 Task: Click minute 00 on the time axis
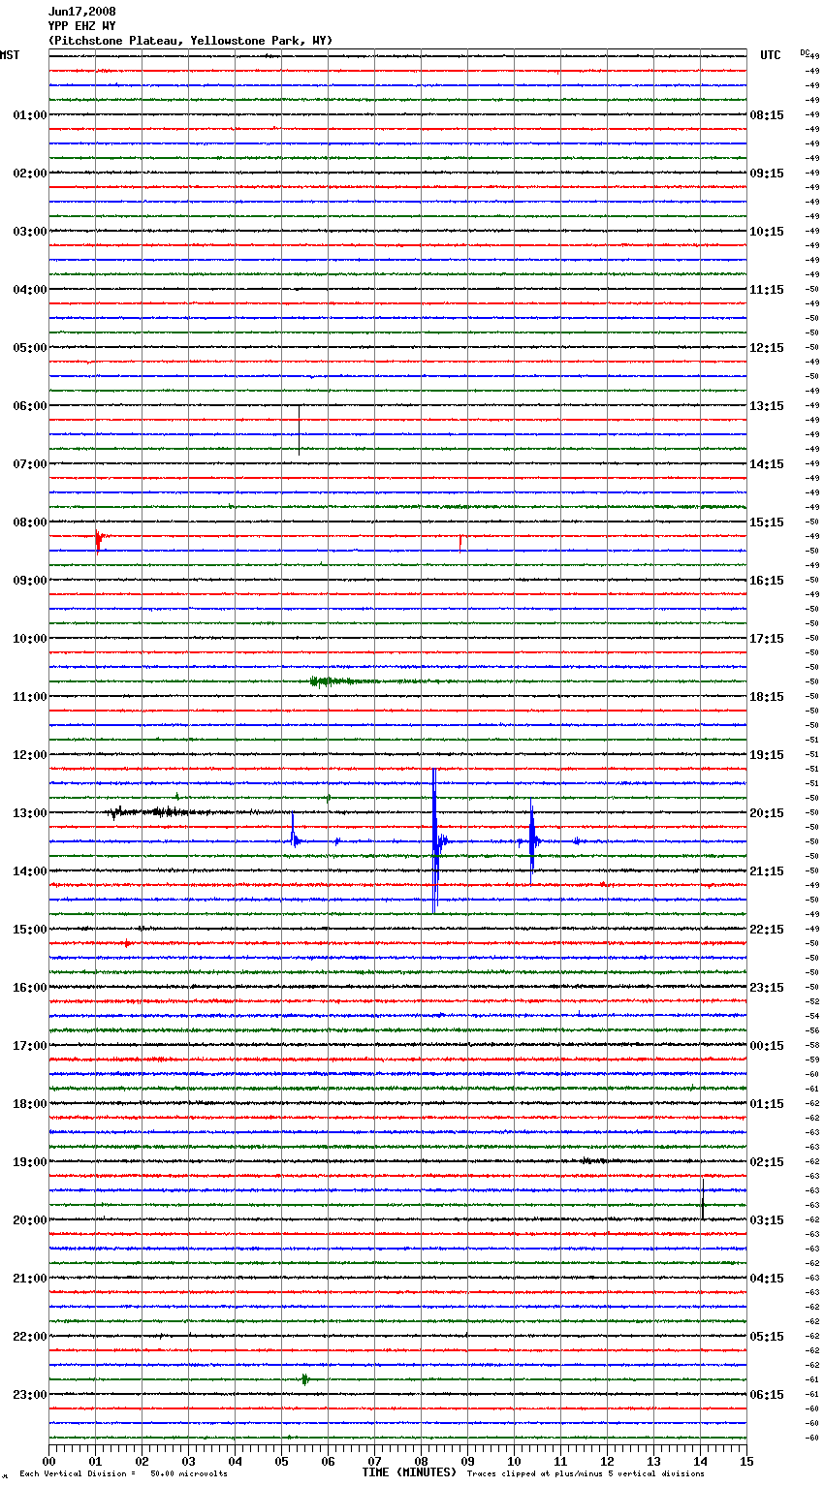48,1461
